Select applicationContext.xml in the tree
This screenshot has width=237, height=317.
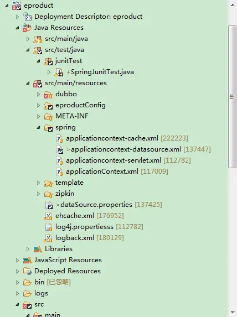click(102, 172)
